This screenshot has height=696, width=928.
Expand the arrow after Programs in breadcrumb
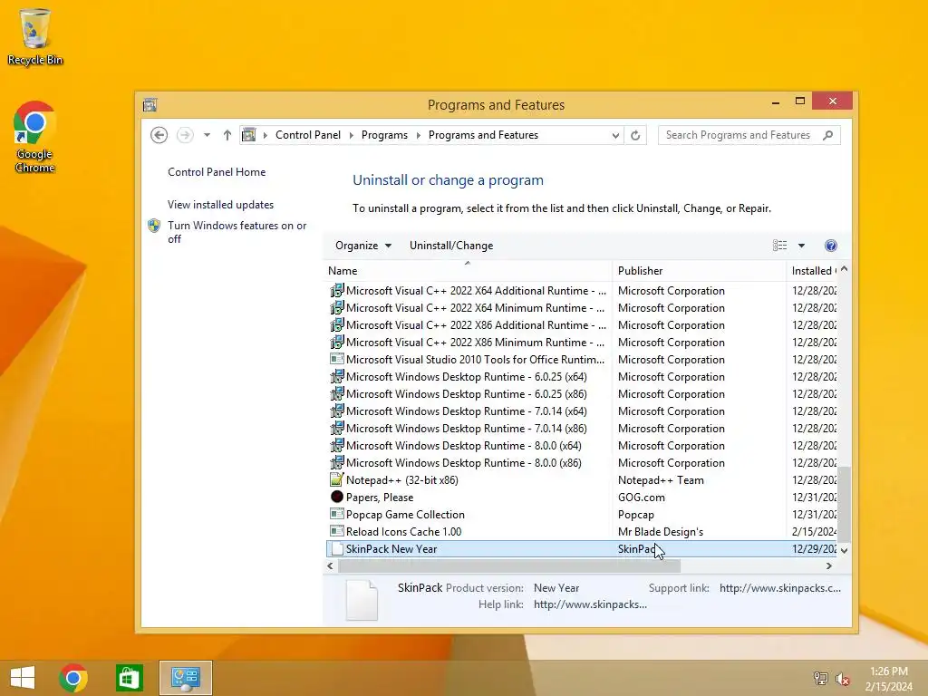click(x=418, y=135)
